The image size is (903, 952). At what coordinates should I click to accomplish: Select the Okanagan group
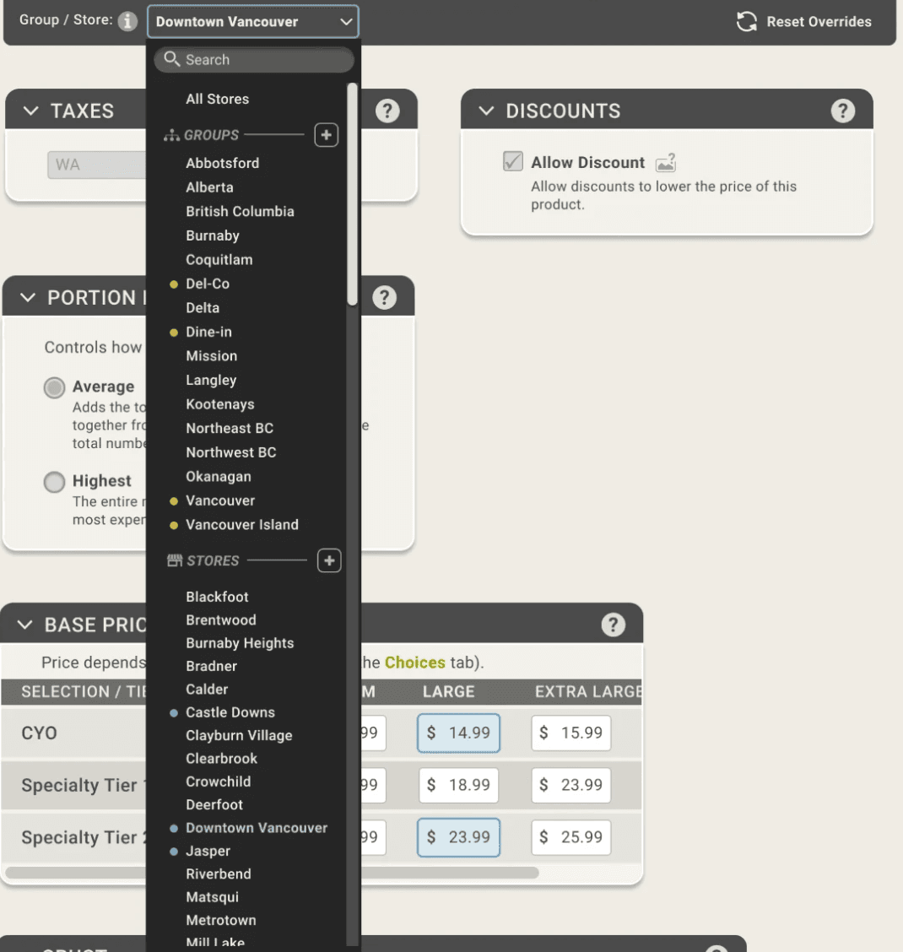point(219,477)
